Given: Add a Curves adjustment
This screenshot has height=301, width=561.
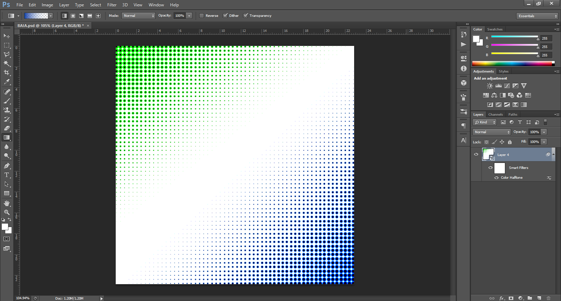Looking at the screenshot, I should [x=507, y=85].
